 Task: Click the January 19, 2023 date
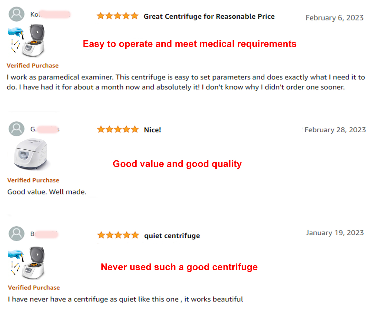(335, 233)
